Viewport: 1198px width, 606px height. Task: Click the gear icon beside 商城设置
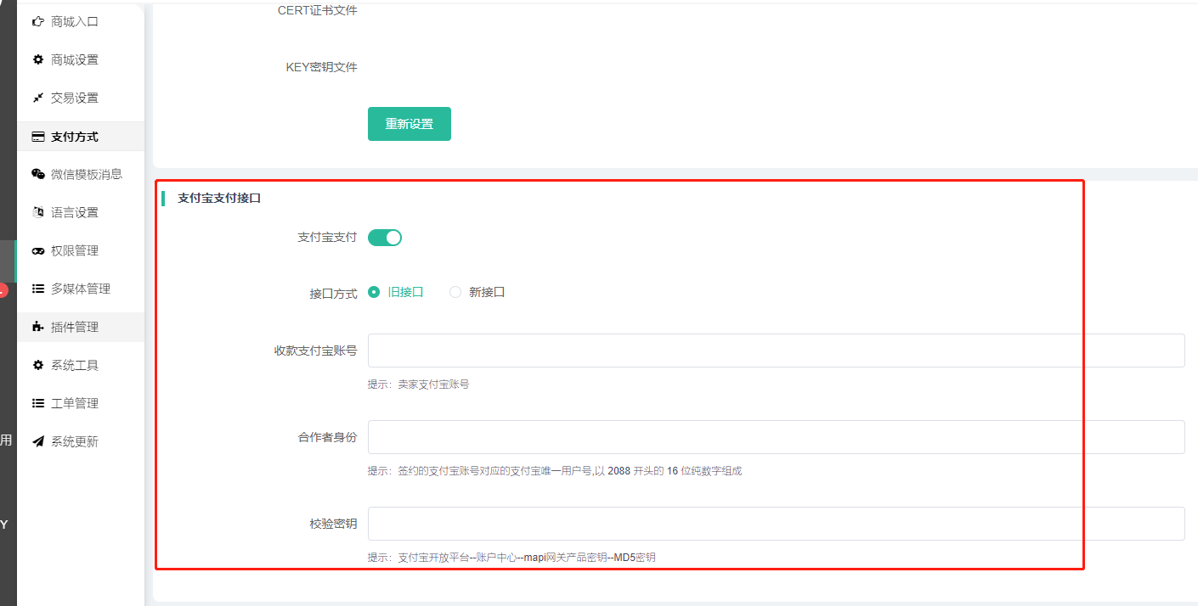pos(37,59)
